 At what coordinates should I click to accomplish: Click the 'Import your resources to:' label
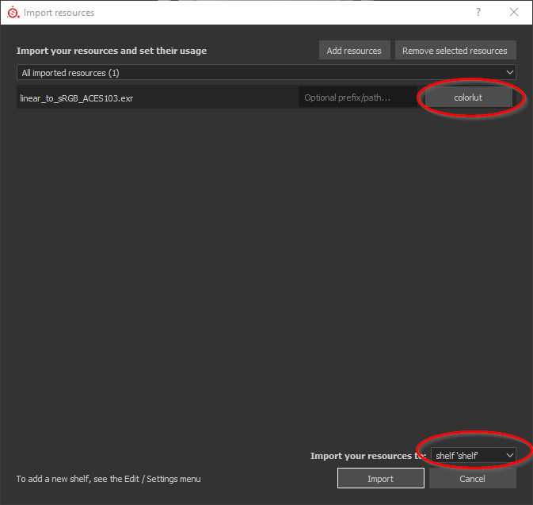tap(367, 456)
